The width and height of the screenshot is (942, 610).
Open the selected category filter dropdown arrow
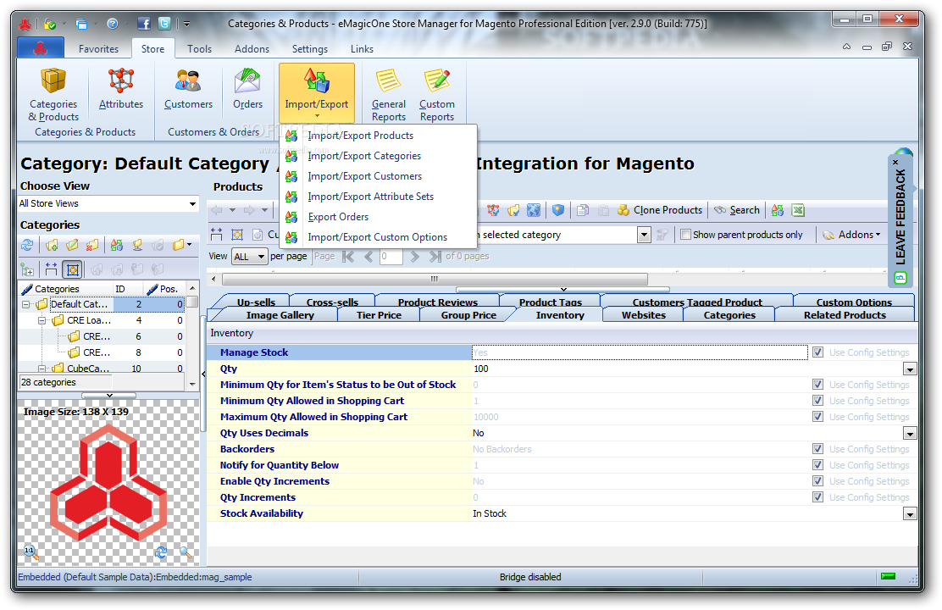pos(644,235)
